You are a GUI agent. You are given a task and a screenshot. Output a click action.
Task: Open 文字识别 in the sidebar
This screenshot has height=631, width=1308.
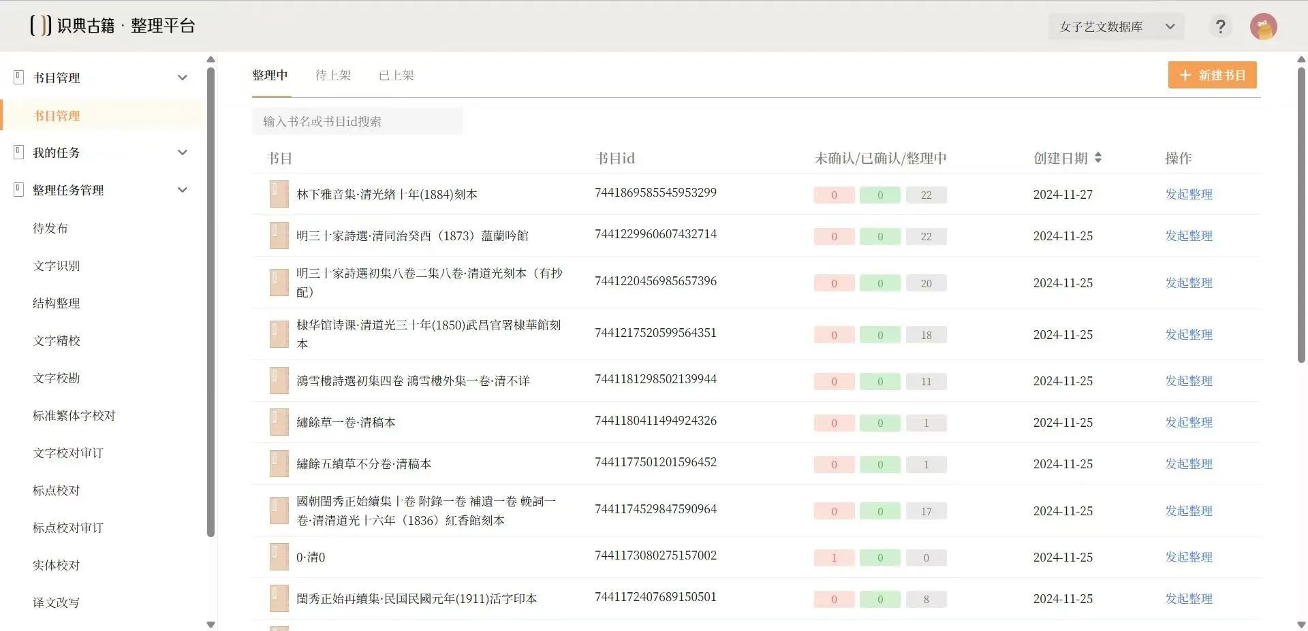(x=57, y=265)
